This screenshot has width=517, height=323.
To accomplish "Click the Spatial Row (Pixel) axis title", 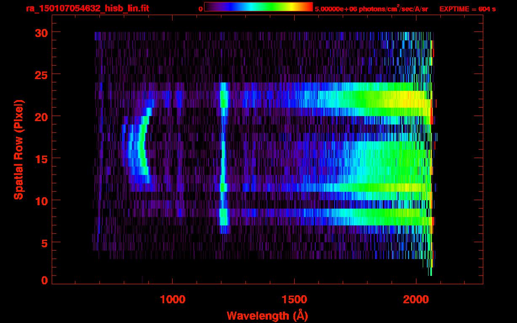I will point(19,149).
